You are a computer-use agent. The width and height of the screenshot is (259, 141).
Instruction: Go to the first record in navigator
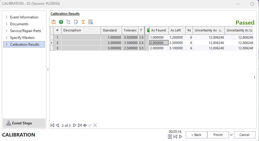pos(53,125)
